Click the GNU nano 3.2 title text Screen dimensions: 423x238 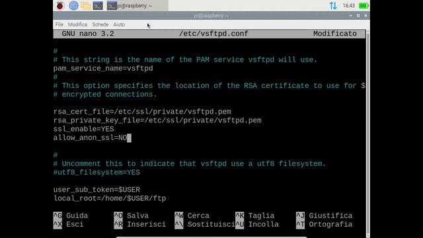point(88,34)
